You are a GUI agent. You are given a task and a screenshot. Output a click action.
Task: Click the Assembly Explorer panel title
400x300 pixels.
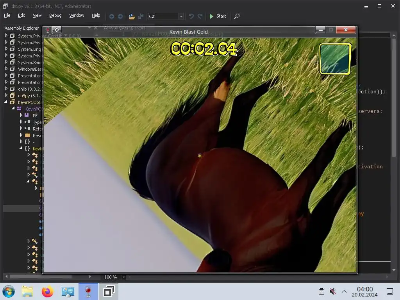[x=21, y=28]
